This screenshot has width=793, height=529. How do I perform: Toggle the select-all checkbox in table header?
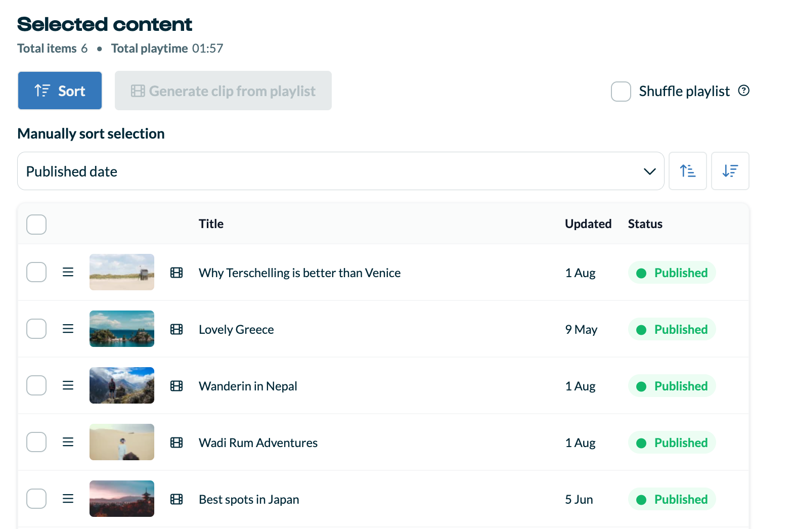(x=36, y=224)
